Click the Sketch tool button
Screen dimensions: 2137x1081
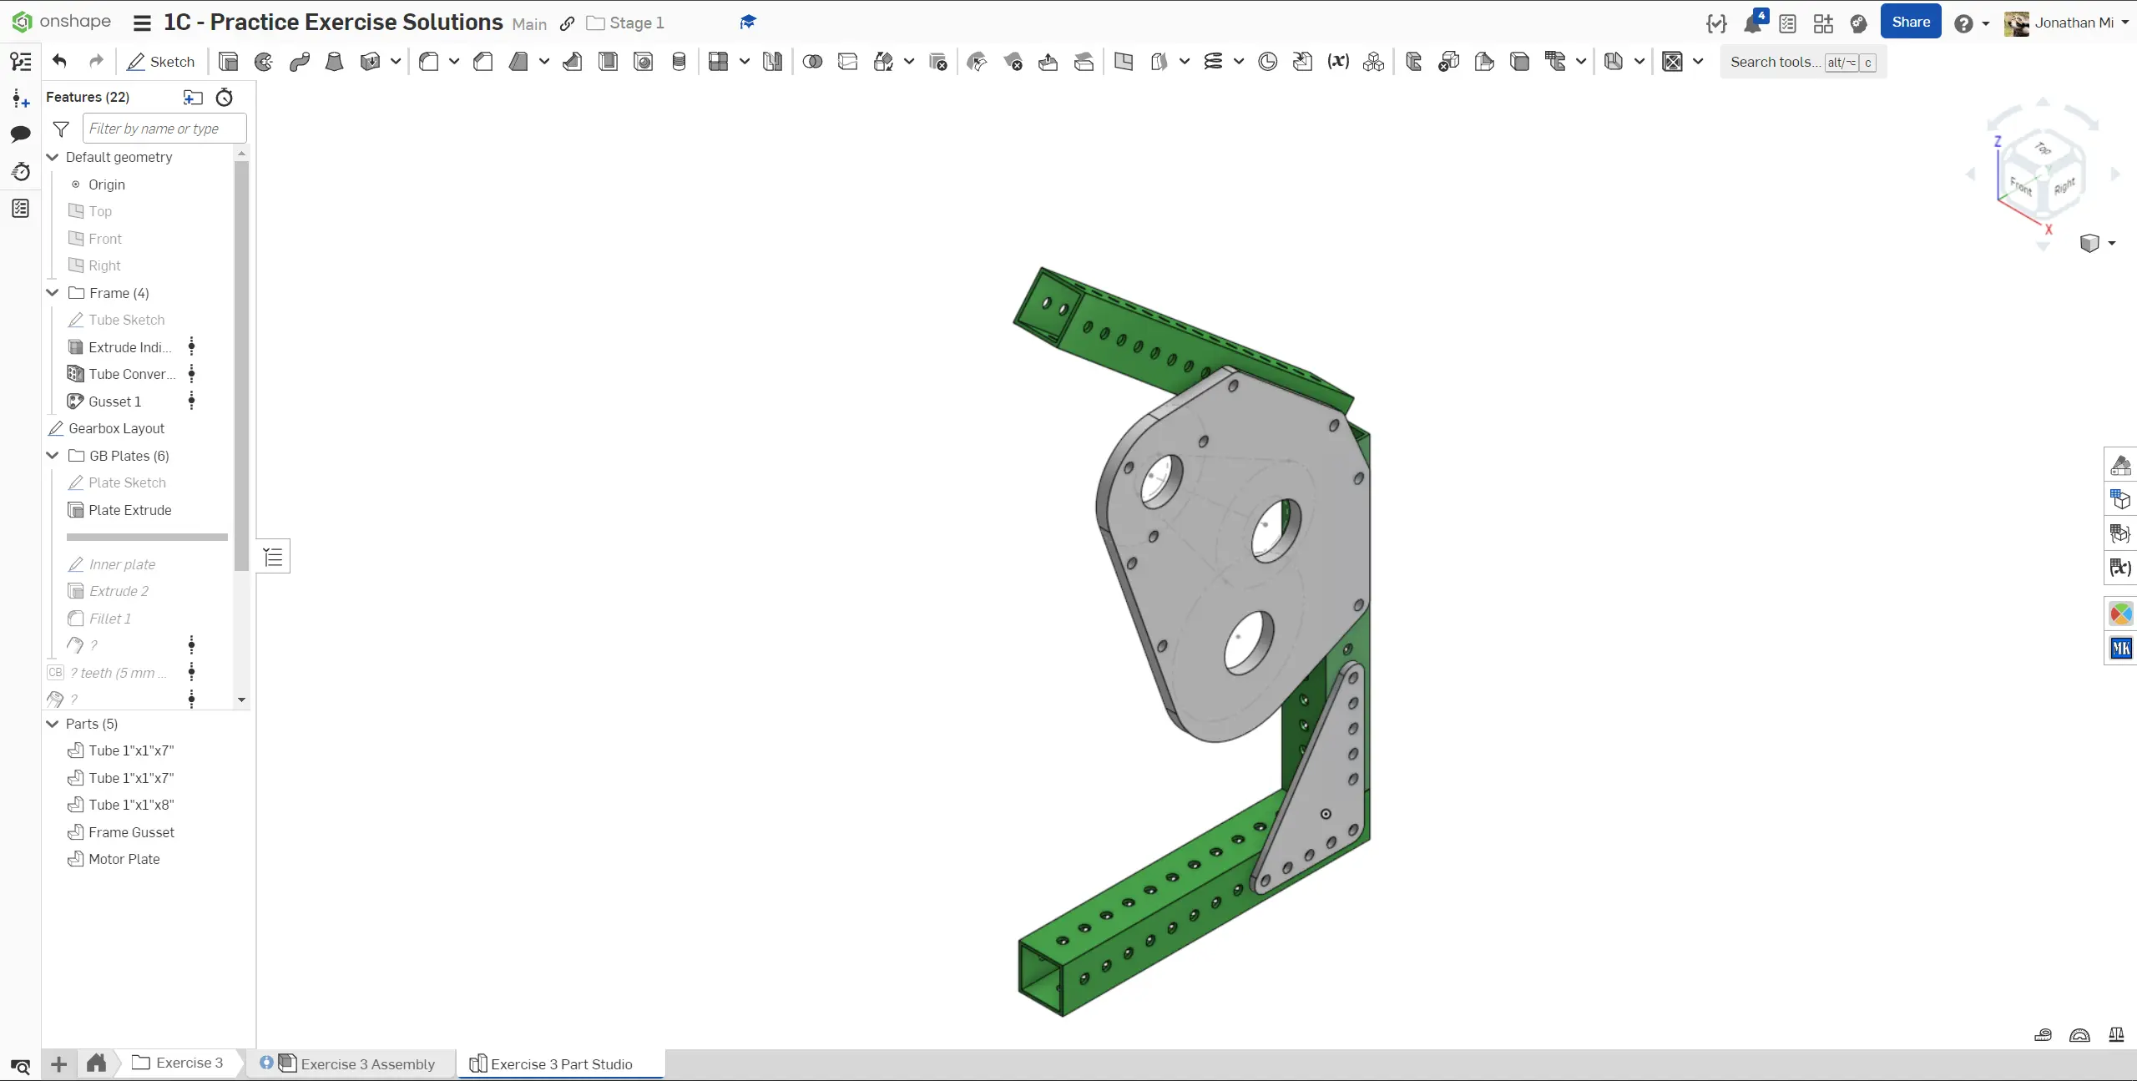click(x=160, y=62)
